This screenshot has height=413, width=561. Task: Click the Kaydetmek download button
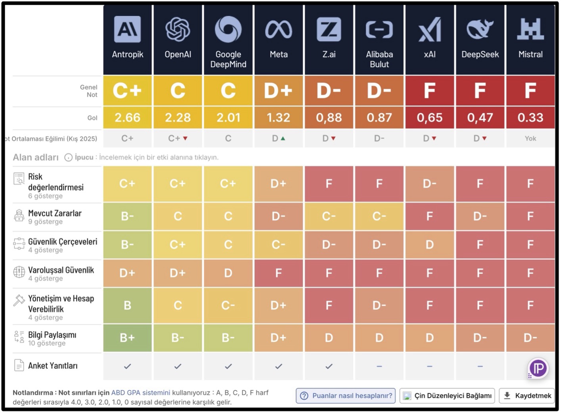527,396
